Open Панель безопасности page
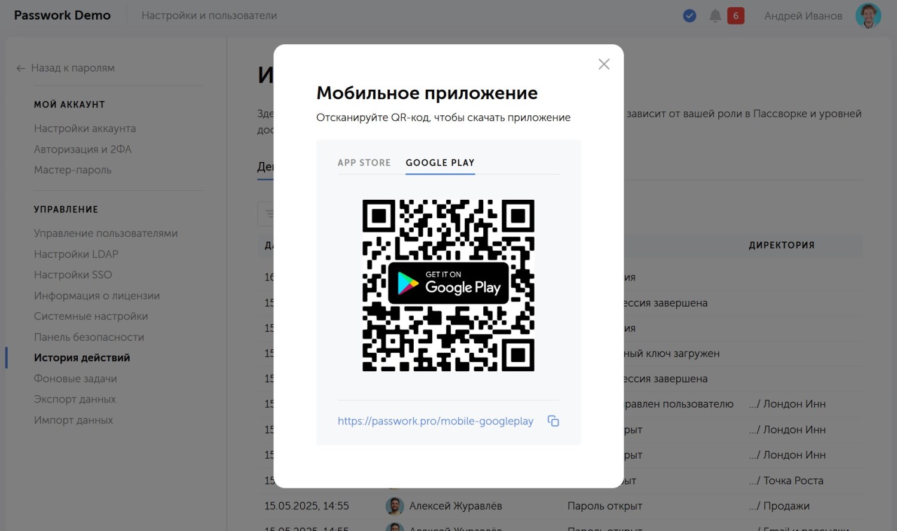897x531 pixels. pos(89,337)
